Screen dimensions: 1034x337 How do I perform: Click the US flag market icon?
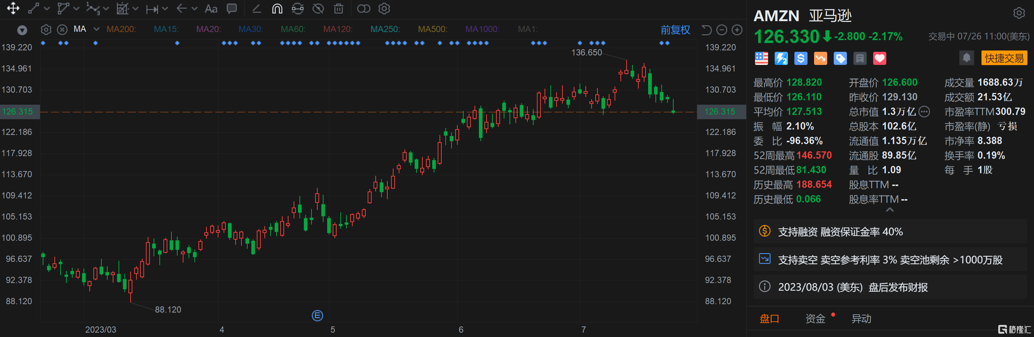coord(762,59)
